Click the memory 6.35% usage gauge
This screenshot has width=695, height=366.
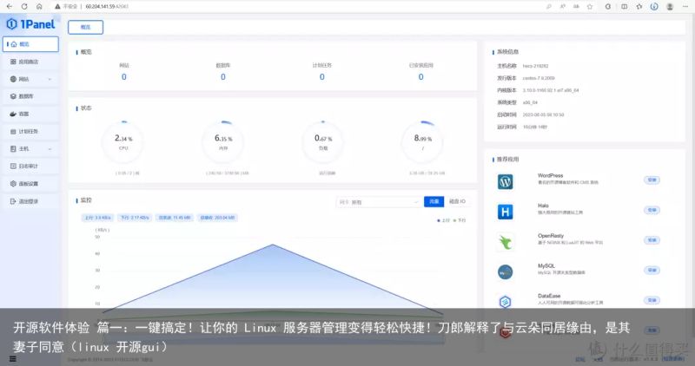(223, 141)
